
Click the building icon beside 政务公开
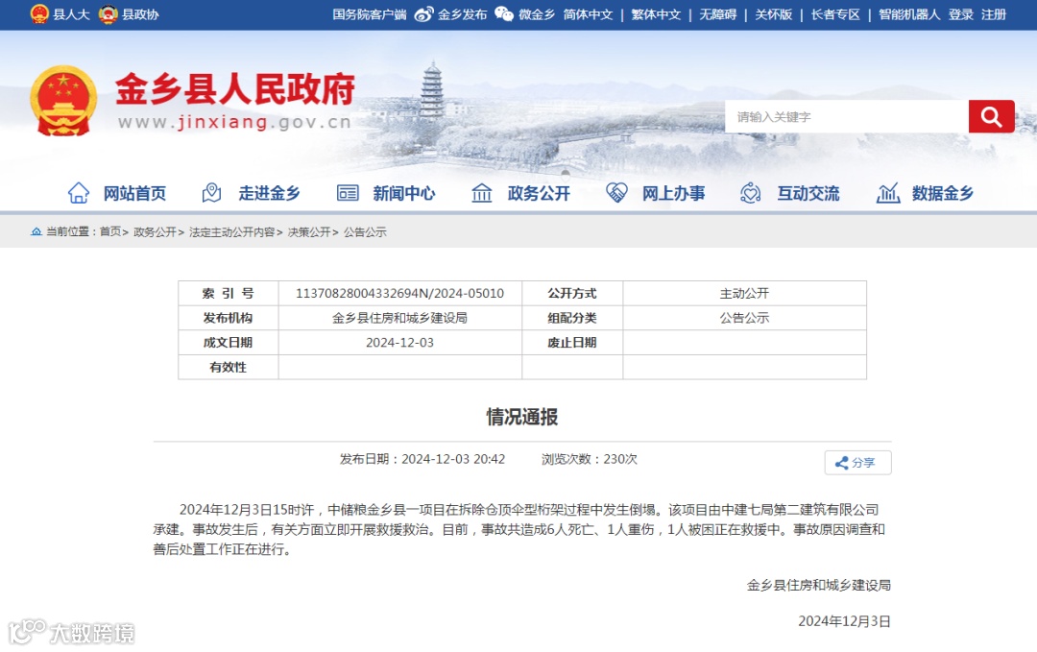click(481, 193)
